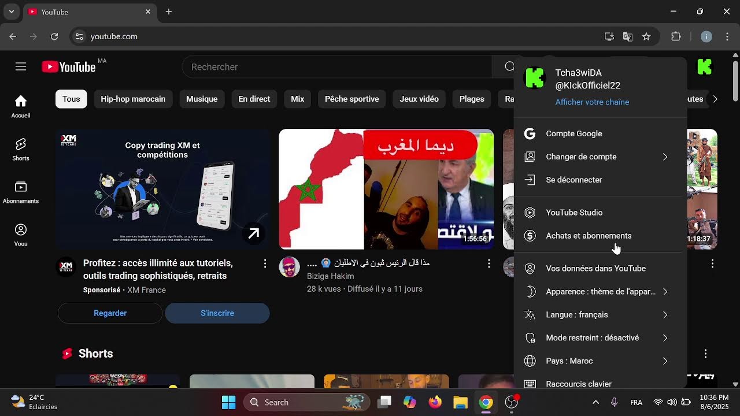Screen dimensions: 740x416
Task: Click the youtube.com address bar
Action: click(341, 36)
